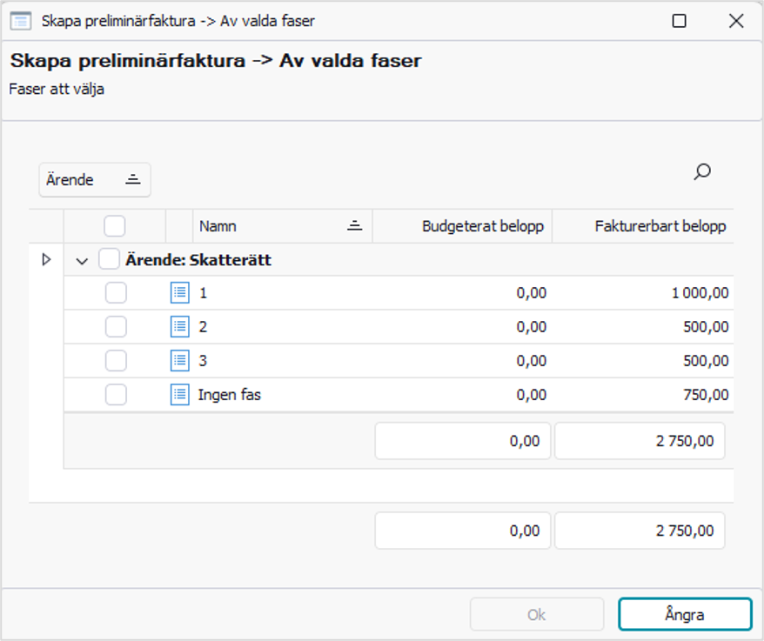Tick the Ärende: Skatterätt group checkbox
The image size is (764, 641).
point(109,259)
